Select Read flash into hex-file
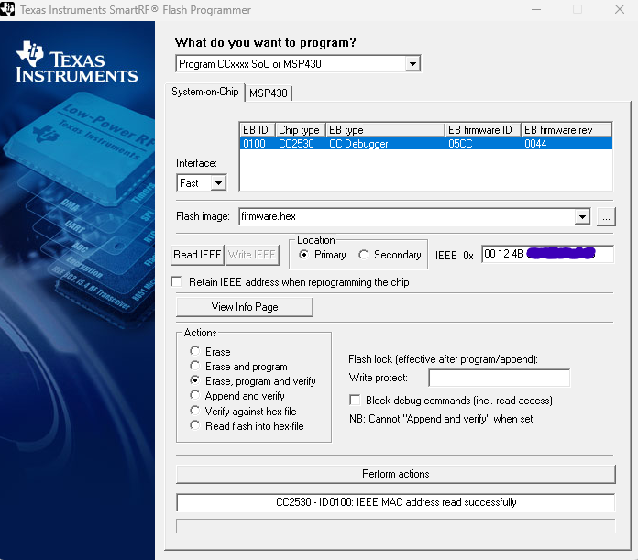The width and height of the screenshot is (638, 560). tap(195, 425)
